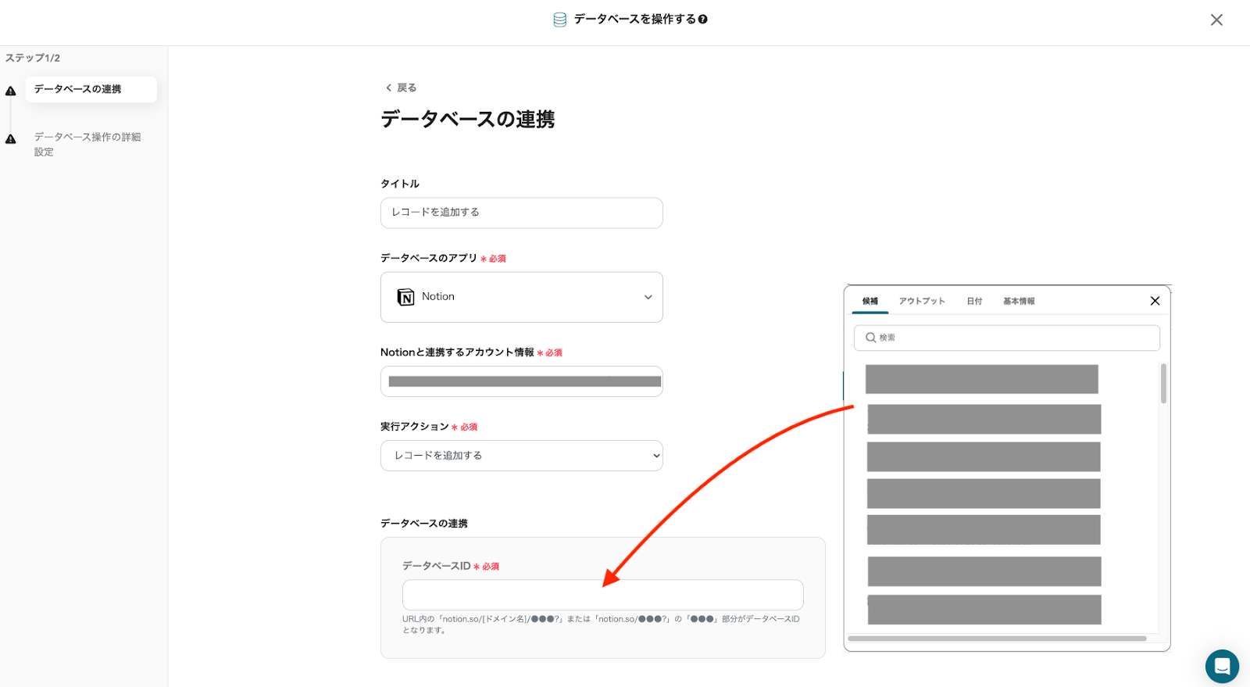Image resolution: width=1250 pixels, height=687 pixels.
Task: Click the search magnifier icon in popup
Action: pos(870,338)
